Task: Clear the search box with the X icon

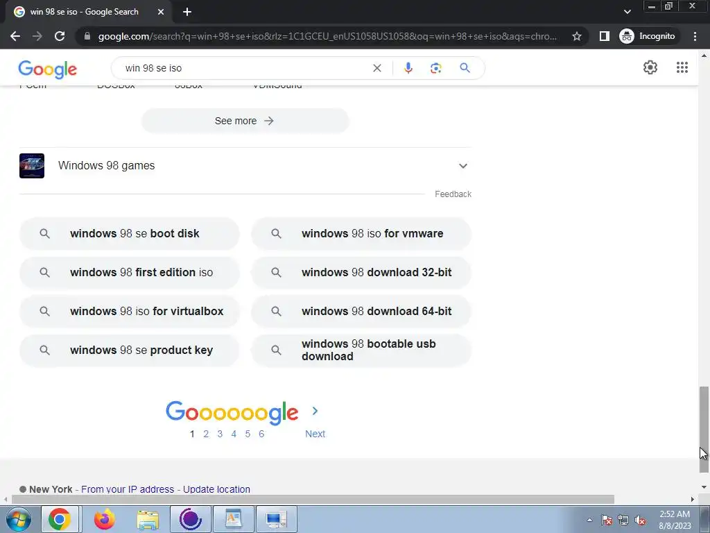Action: (376, 68)
